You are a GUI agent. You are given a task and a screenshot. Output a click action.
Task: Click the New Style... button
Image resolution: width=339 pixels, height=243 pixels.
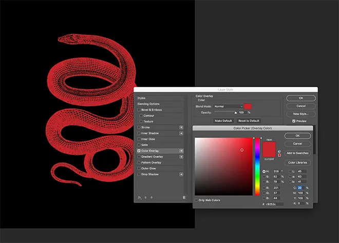pos(301,114)
